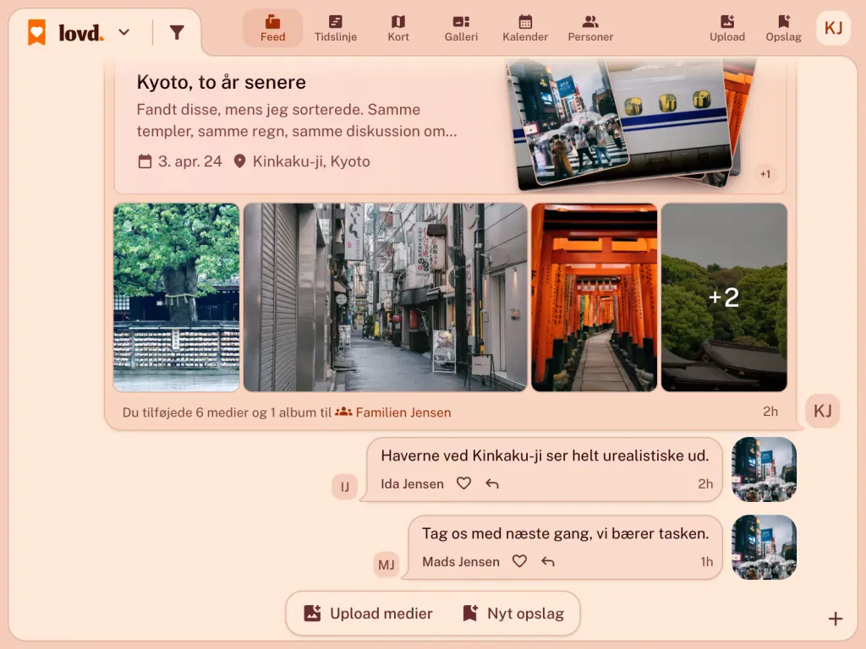Open the Personer tab
Viewport: 866px width, 649px height.
(x=590, y=29)
